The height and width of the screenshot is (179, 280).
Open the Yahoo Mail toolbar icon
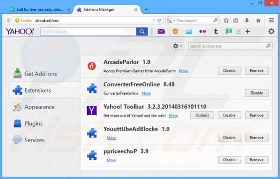161,32
